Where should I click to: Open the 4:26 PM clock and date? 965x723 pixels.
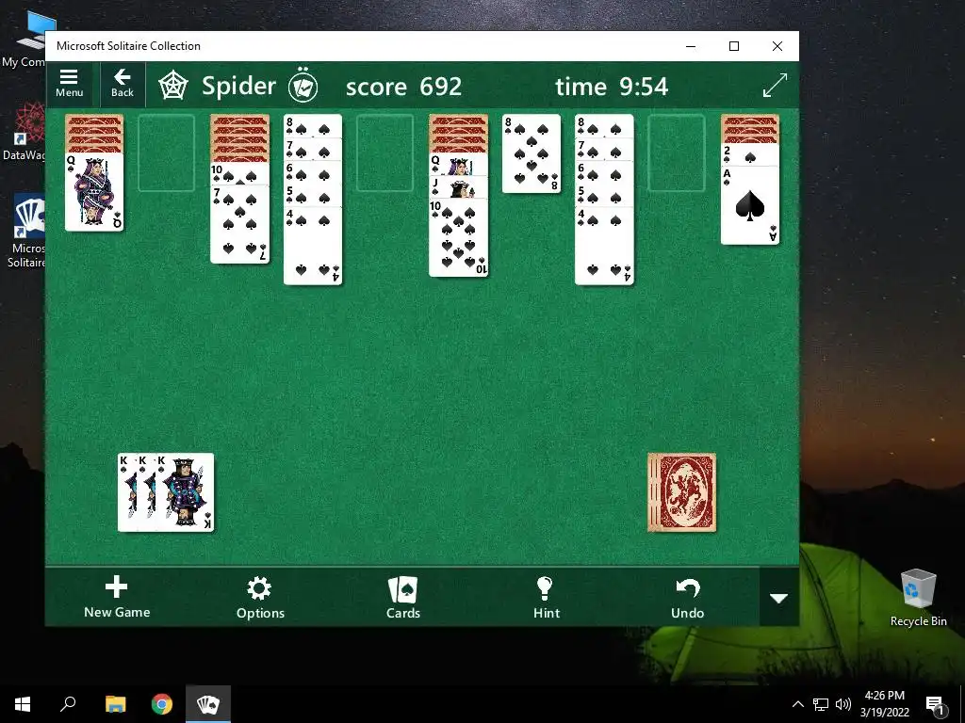(884, 704)
